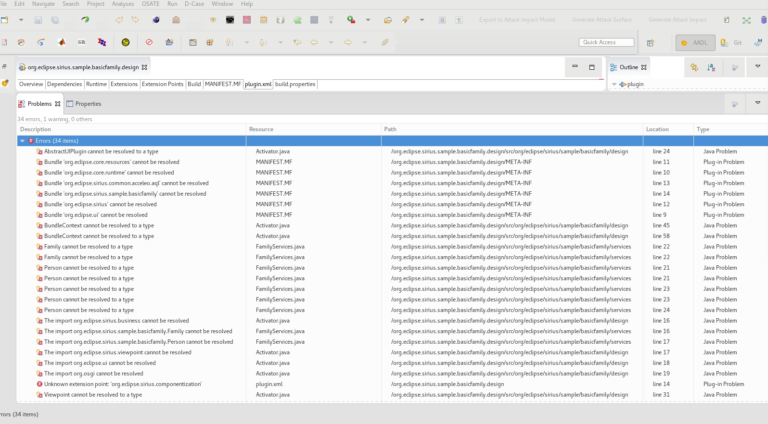Viewport: 768px width, 424px height.
Task: Click the Run with toolbox icon
Action: click(351, 20)
